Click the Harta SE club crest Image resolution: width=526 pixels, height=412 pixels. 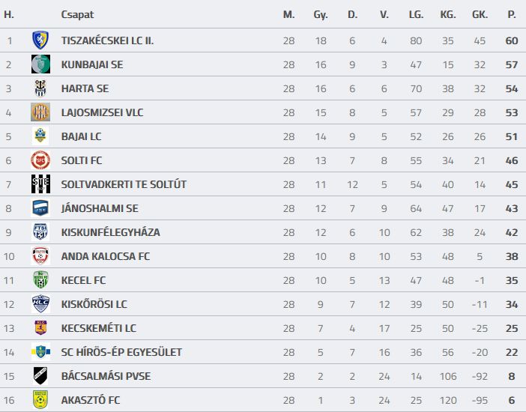[x=40, y=88]
